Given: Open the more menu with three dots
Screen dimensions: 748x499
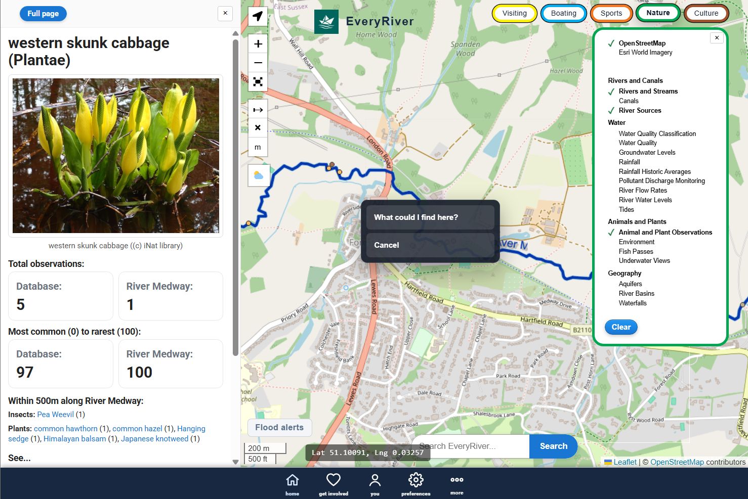Looking at the screenshot, I should click(456, 484).
